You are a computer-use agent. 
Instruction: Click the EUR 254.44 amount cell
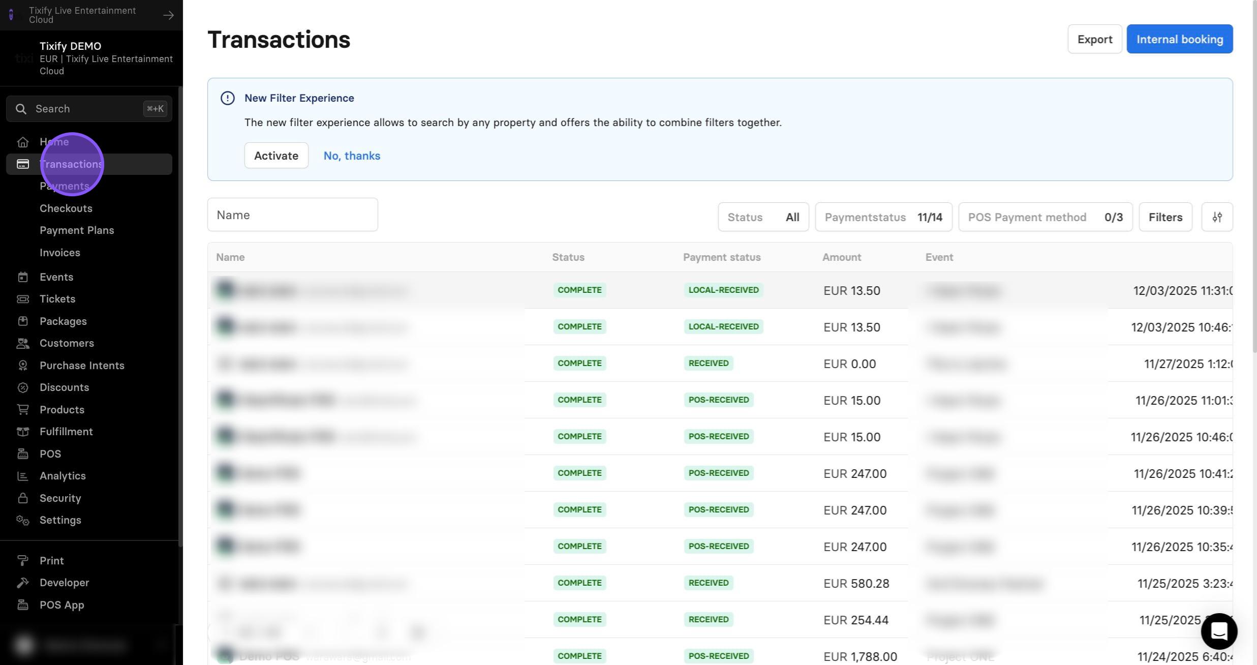(856, 620)
